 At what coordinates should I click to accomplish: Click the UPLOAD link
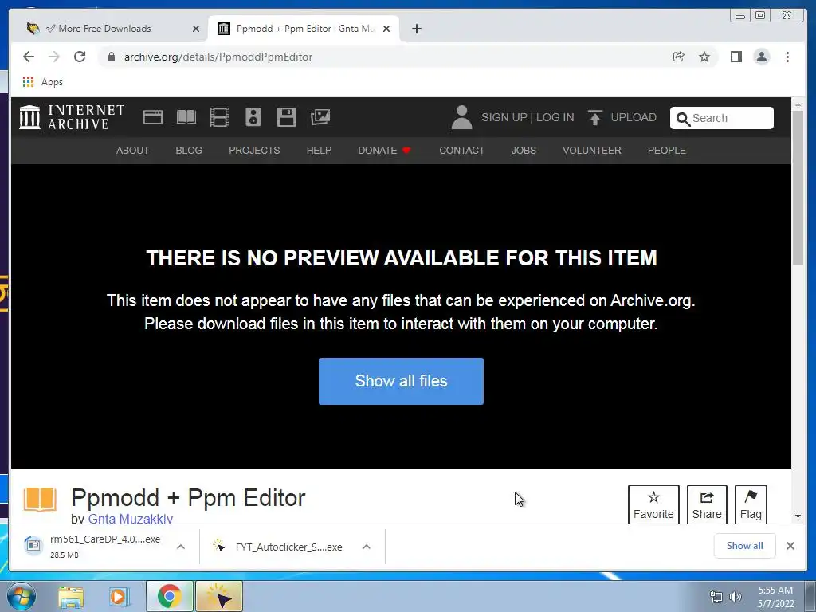[x=634, y=118]
